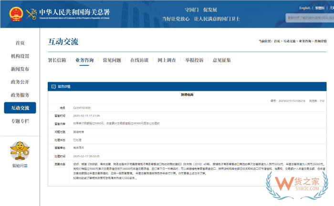Image resolution: width=334 pixels, height=206 pixels.
Task: Switch to the 署长信箱 tab
Action: coord(57,60)
